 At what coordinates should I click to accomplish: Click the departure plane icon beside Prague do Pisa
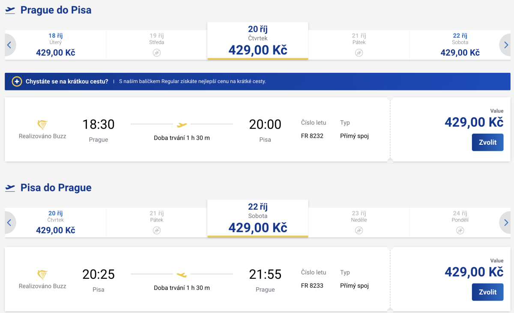click(x=10, y=10)
